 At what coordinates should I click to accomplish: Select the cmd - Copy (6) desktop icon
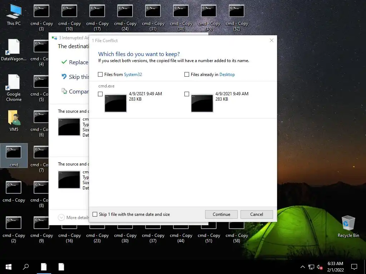click(x=40, y=124)
